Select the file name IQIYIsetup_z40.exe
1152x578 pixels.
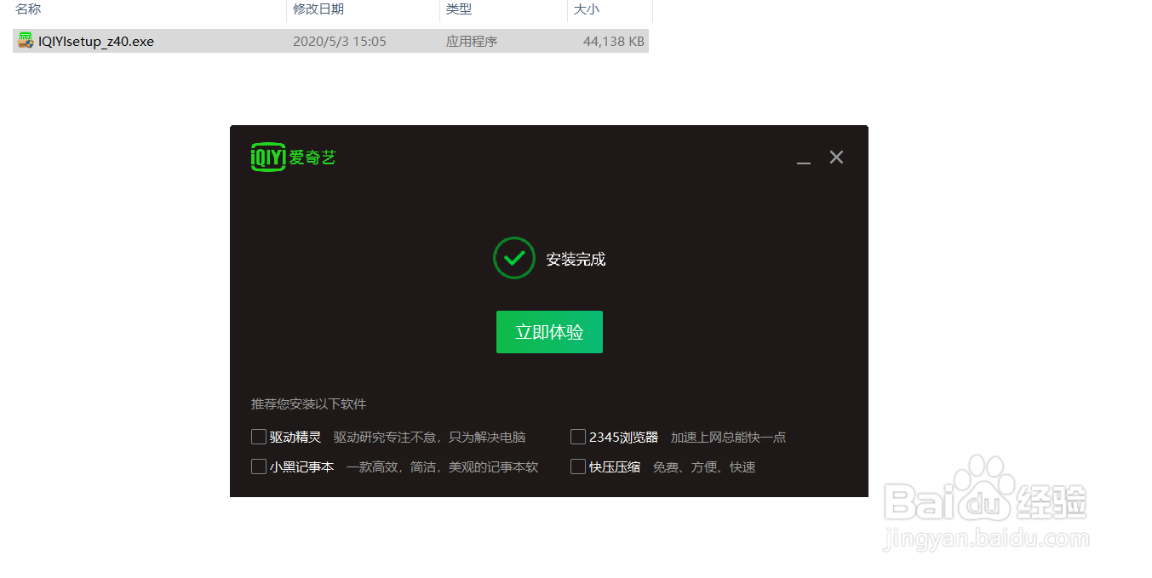pyautogui.click(x=96, y=41)
